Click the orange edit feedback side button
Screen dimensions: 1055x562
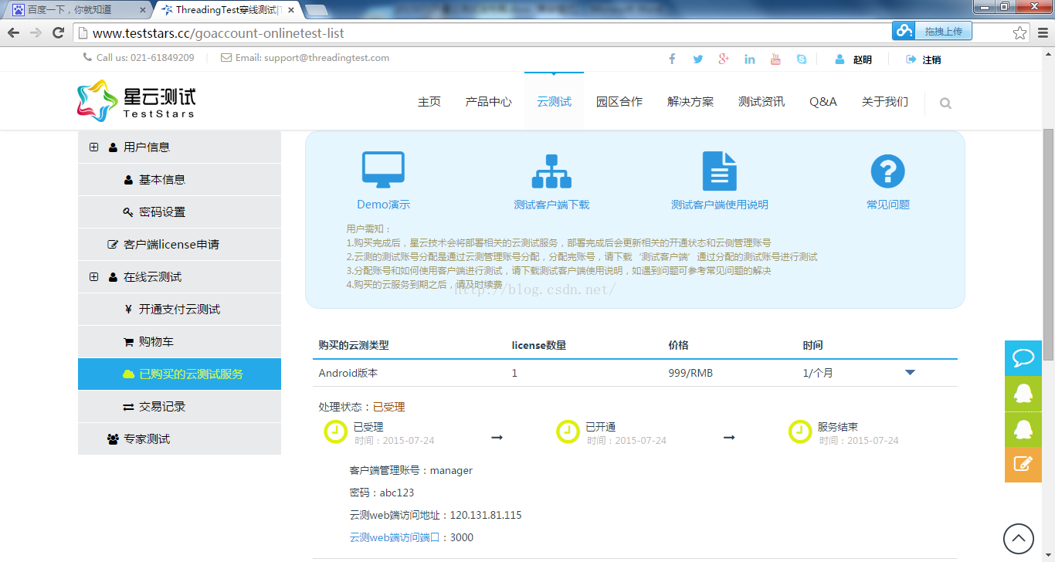click(x=1023, y=464)
